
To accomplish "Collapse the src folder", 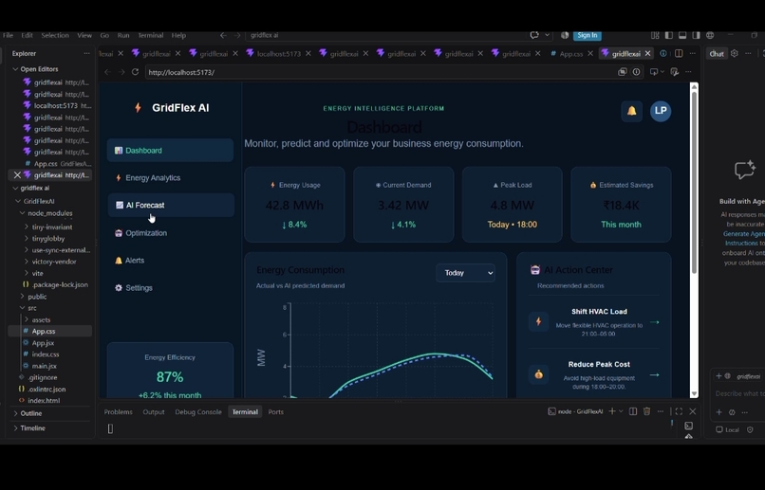I will [22, 308].
